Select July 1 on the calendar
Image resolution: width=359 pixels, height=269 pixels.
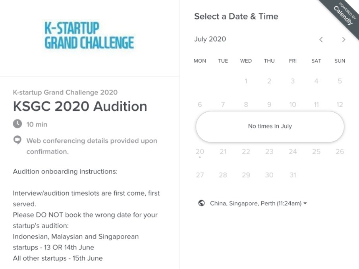point(246,81)
